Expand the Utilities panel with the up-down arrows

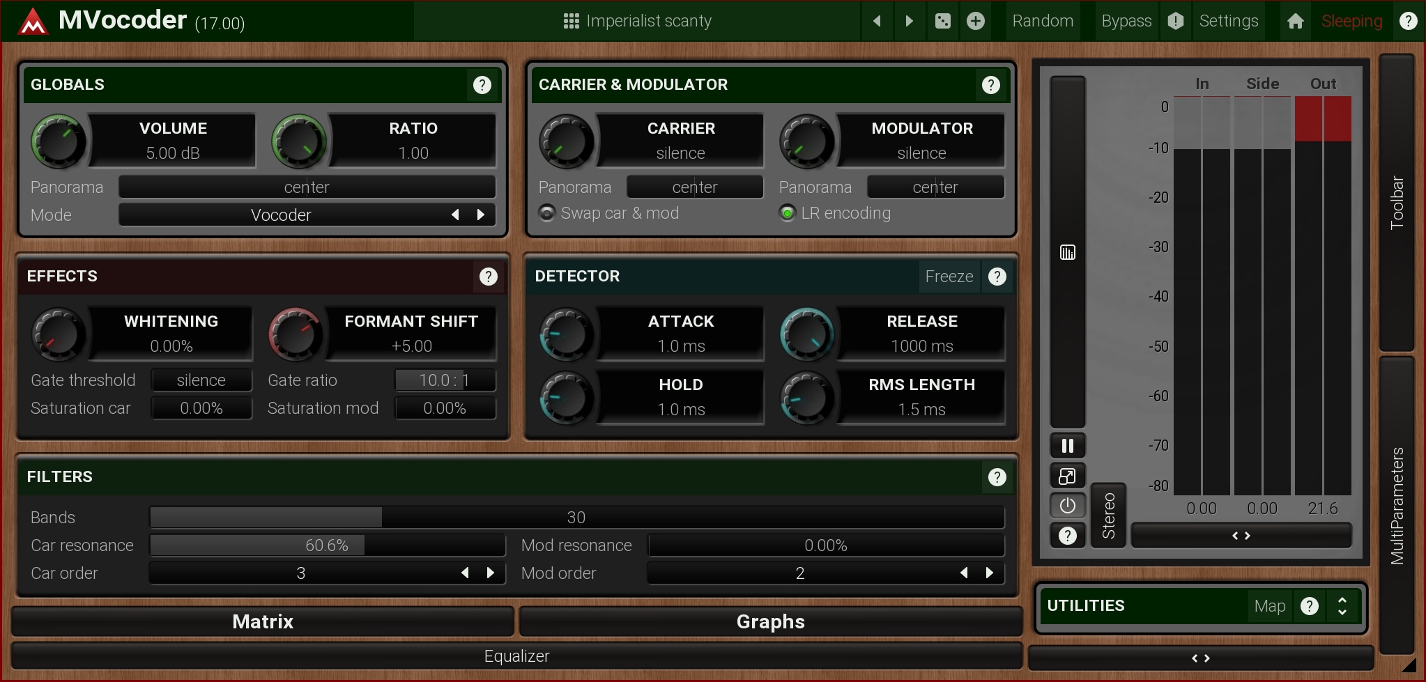tap(1342, 606)
